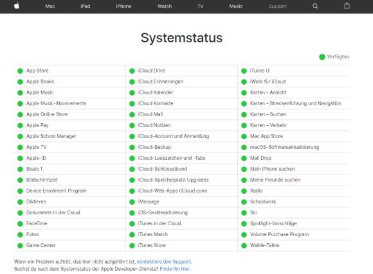
Task: Click green status dot beside iCloud-Backup
Action: (132, 147)
